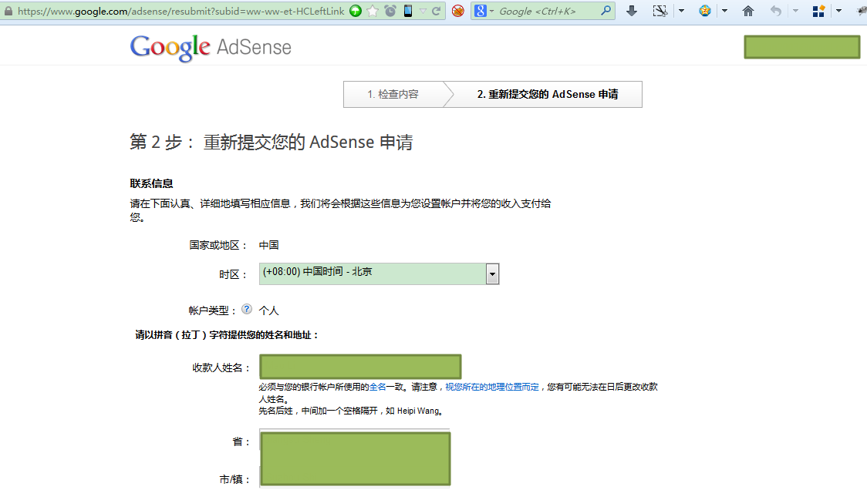Image resolution: width=867 pixels, height=490 pixels.
Task: Open the downloads arrow icon
Action: 632,11
